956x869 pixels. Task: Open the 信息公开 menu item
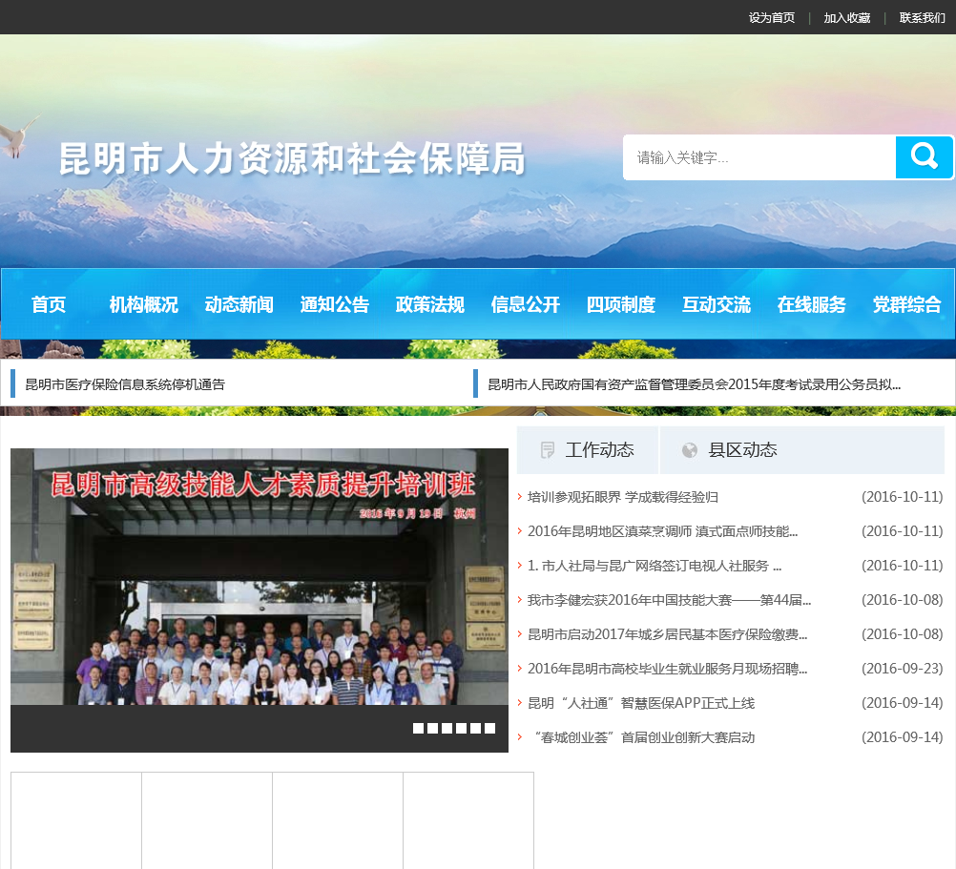click(526, 304)
